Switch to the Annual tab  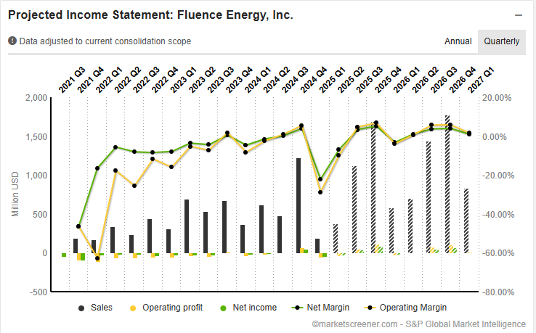(x=458, y=41)
